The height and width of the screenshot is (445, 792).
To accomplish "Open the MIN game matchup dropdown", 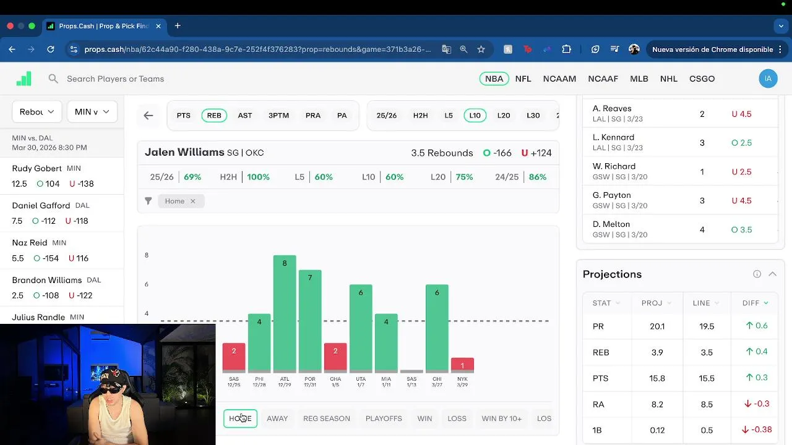I will click(x=92, y=112).
